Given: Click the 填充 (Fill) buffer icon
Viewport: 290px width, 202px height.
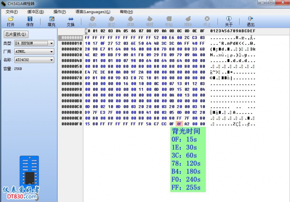Looking at the screenshot, I should tap(51, 19).
